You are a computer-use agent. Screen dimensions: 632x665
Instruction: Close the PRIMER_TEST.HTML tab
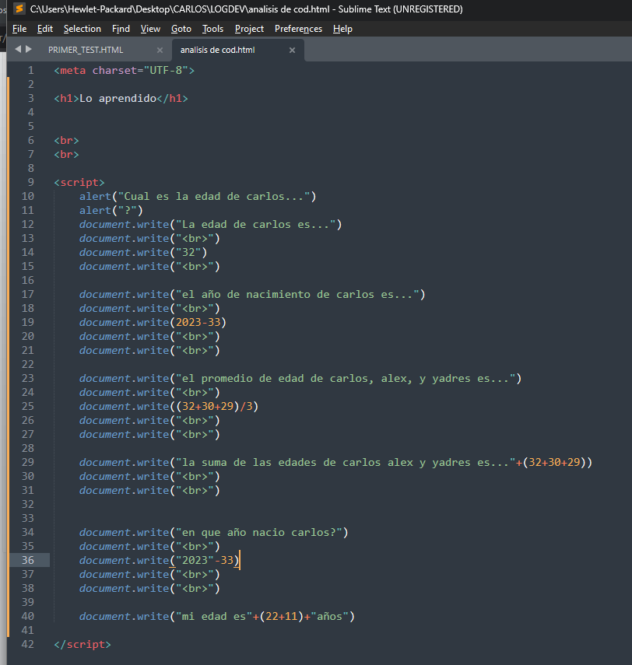click(160, 50)
